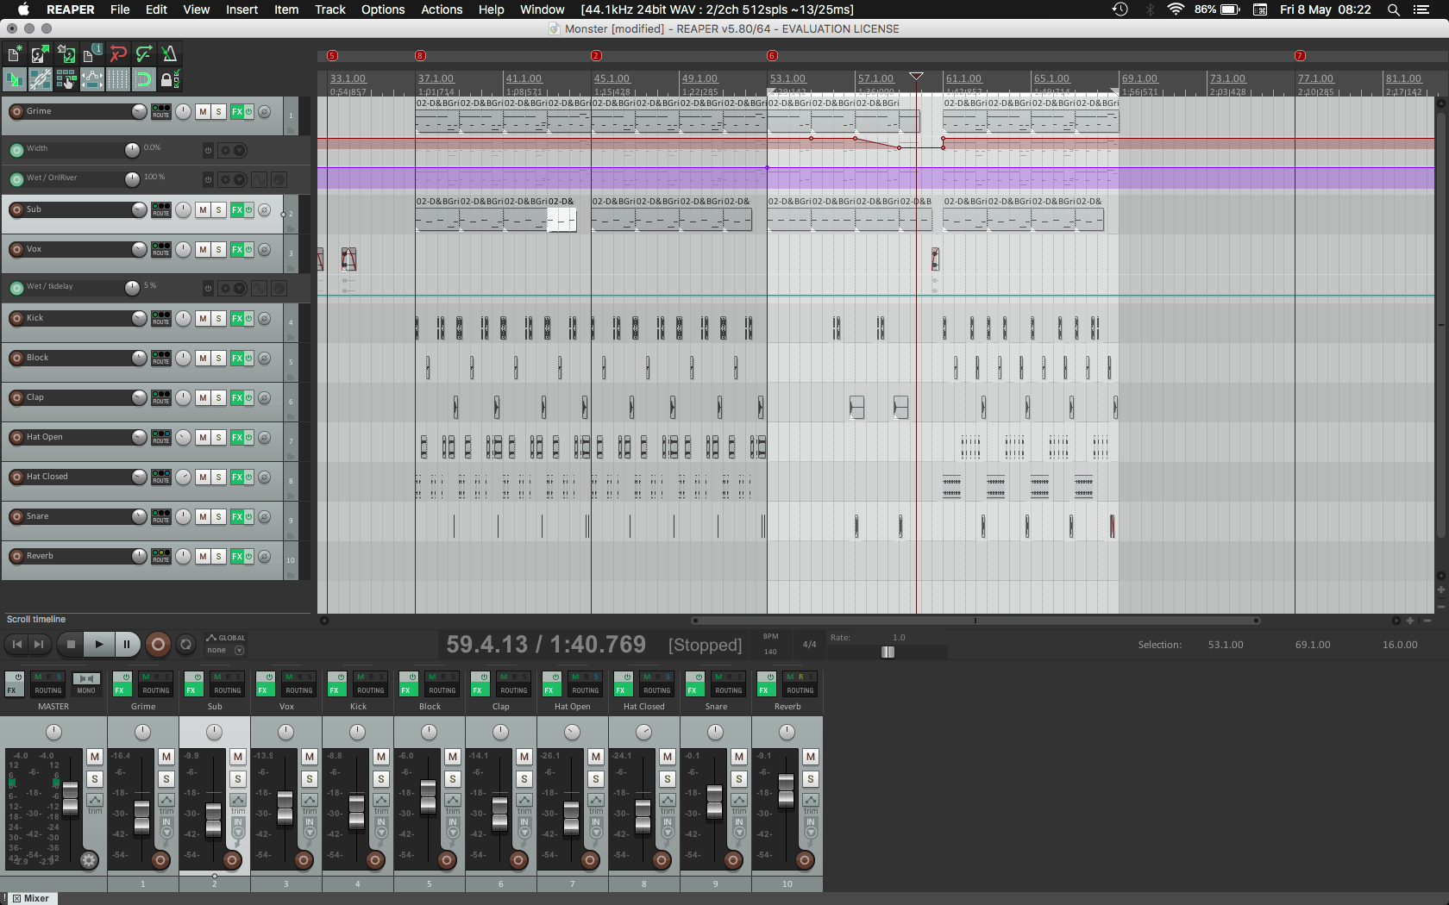This screenshot has height=905, width=1449.
Task: Click the red Undo arrow icon
Action: pos(118,54)
